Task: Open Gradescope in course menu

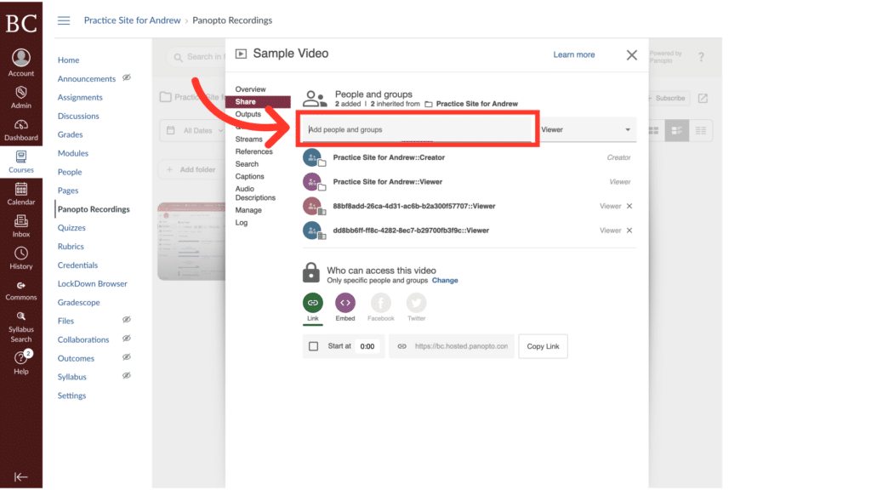Action: point(78,302)
